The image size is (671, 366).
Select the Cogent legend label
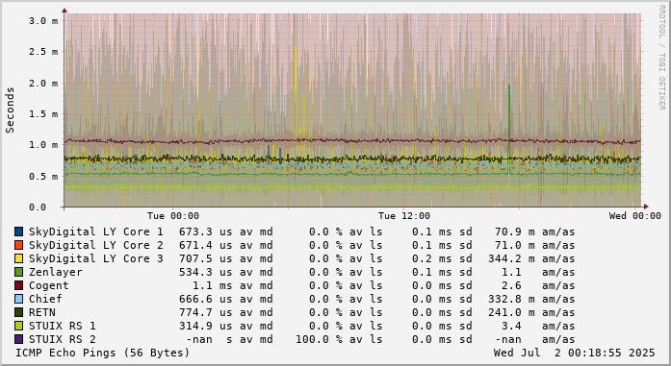tap(49, 285)
